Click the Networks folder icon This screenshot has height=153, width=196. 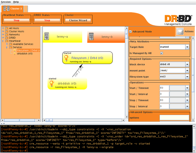7,34
